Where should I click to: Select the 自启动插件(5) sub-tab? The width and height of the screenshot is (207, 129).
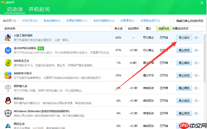(52, 21)
